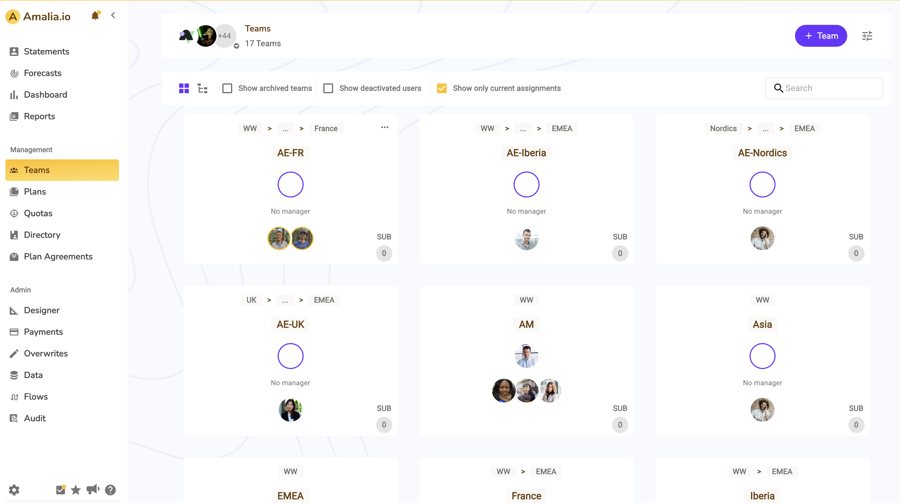Viewport: 900px width, 503px height.
Task: Click SUB count badge on AE-FR card
Action: [x=384, y=253]
